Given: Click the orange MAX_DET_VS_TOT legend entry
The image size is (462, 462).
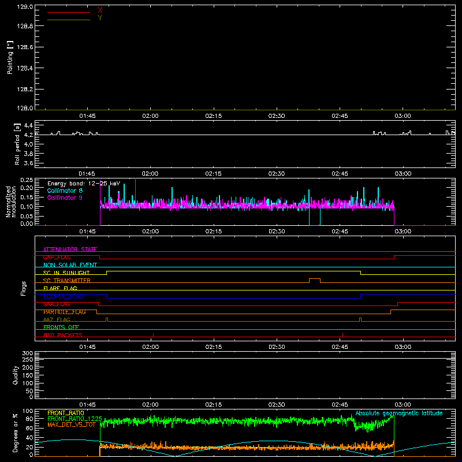Looking at the screenshot, I should click(x=72, y=424).
